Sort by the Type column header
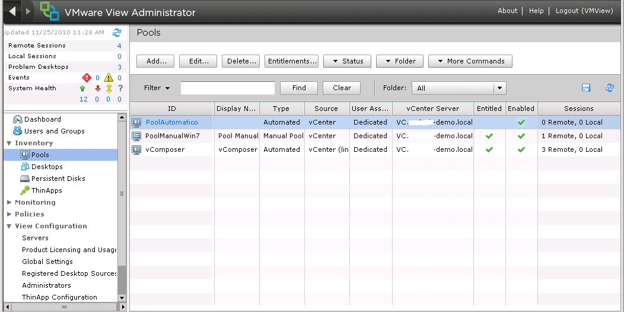The width and height of the screenshot is (624, 312). [x=281, y=109]
